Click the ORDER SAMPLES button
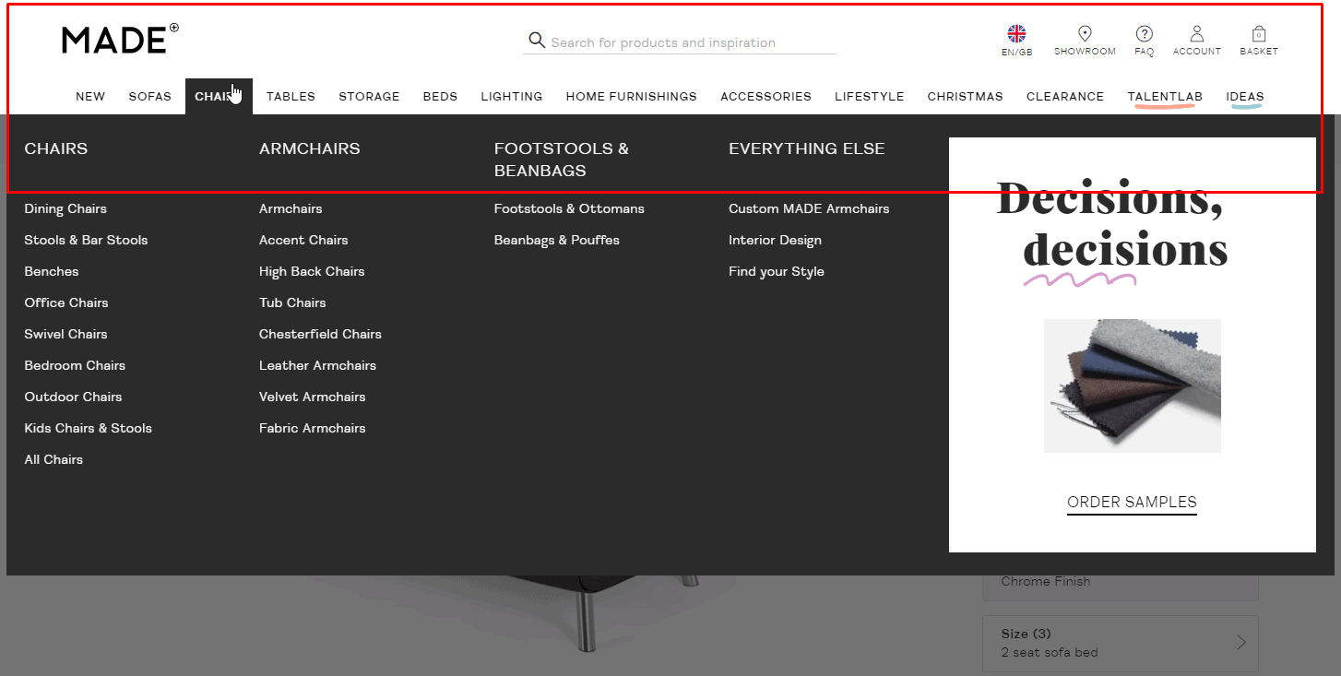 coord(1132,502)
